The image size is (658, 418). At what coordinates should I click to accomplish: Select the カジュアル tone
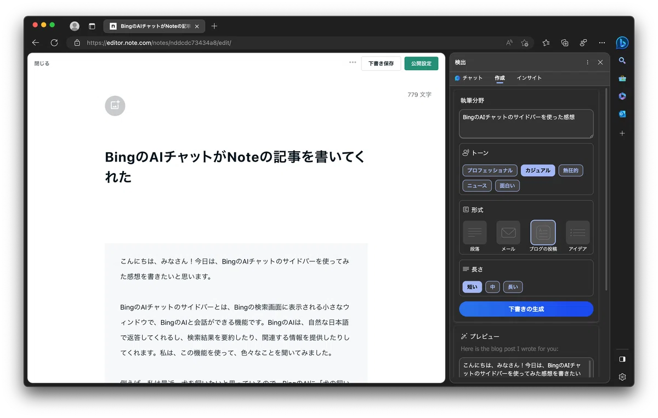538,170
